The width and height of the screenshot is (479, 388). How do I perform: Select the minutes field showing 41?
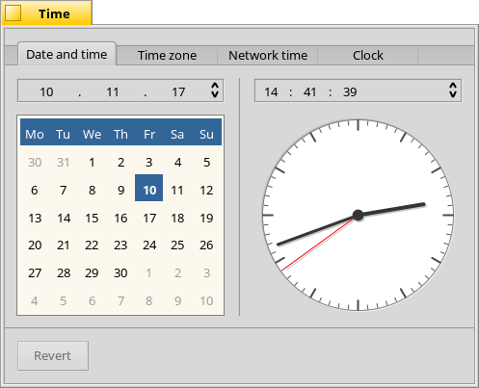coord(309,92)
